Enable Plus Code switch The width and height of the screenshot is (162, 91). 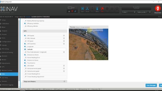click(25, 52)
